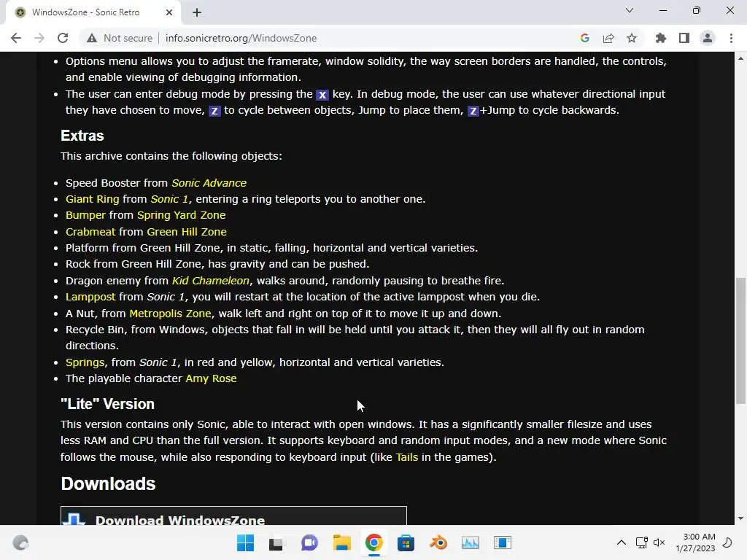
Task: Click the Downloads heading
Action: pos(108,484)
